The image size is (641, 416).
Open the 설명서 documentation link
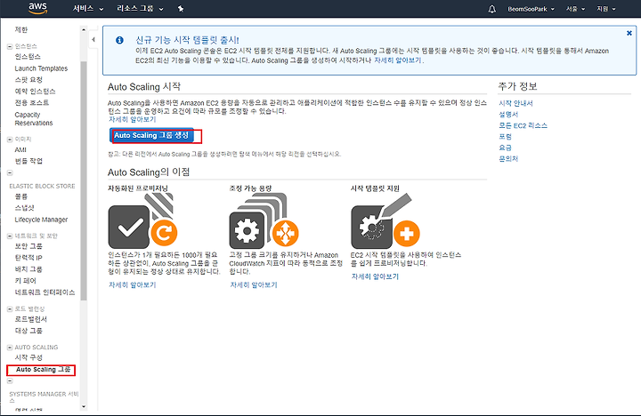coord(508,115)
